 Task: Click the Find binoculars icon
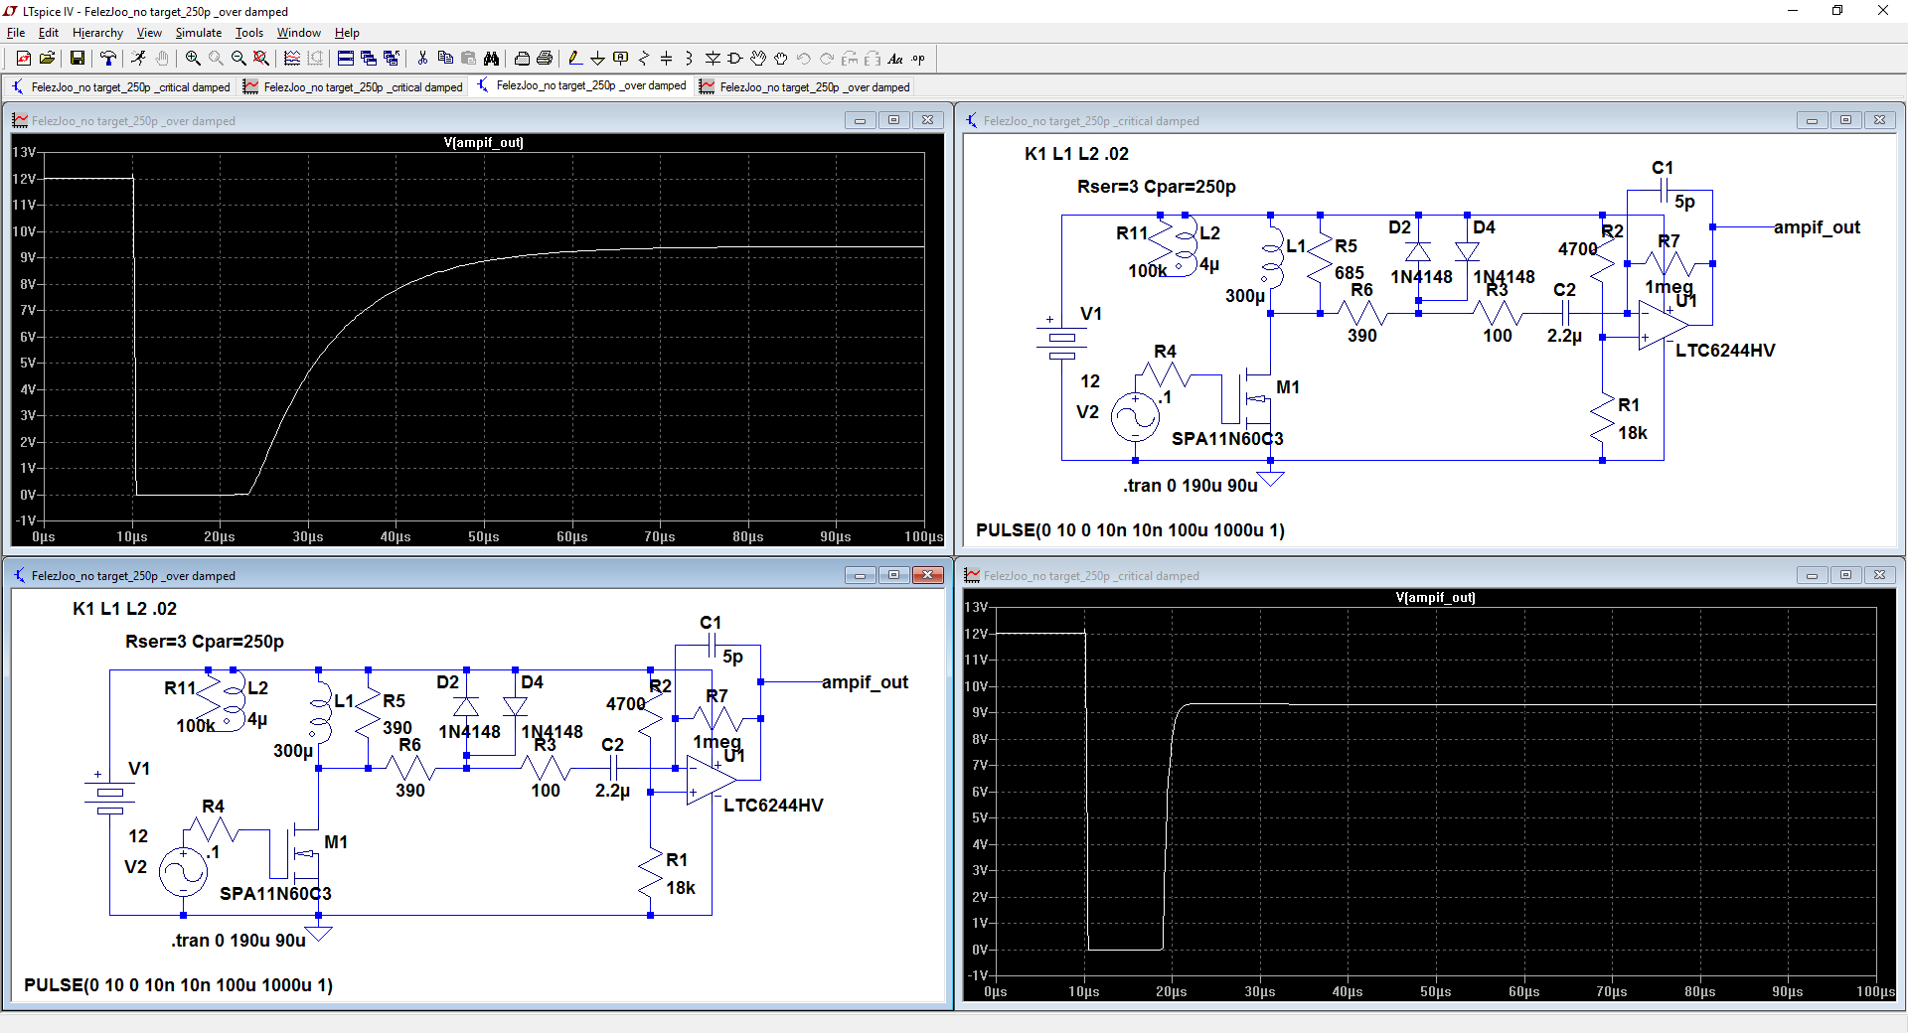(491, 59)
